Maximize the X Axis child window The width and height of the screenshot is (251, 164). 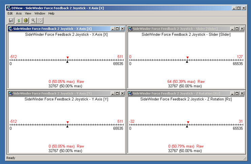tap(117, 29)
